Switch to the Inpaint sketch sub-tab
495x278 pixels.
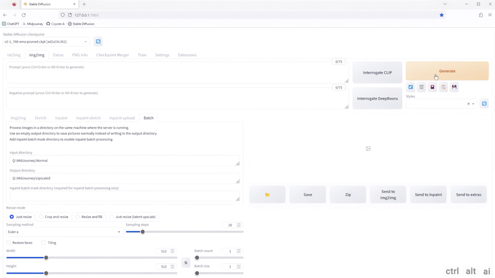click(88, 118)
